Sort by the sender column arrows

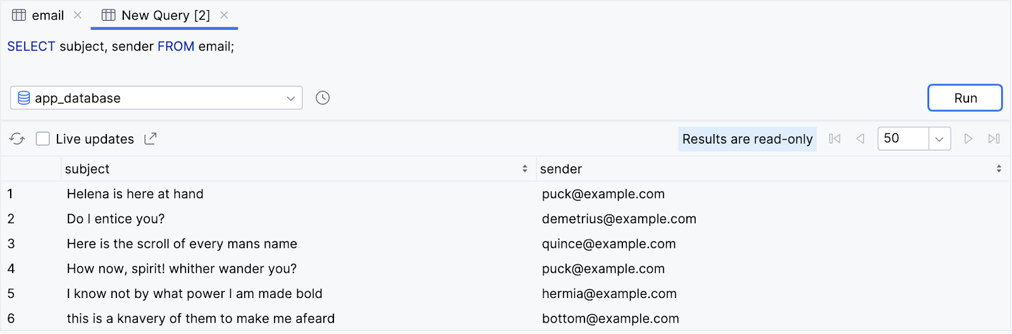click(x=999, y=169)
